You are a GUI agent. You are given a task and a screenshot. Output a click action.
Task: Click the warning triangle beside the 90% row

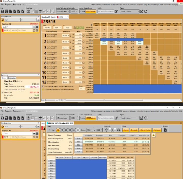point(154,135)
